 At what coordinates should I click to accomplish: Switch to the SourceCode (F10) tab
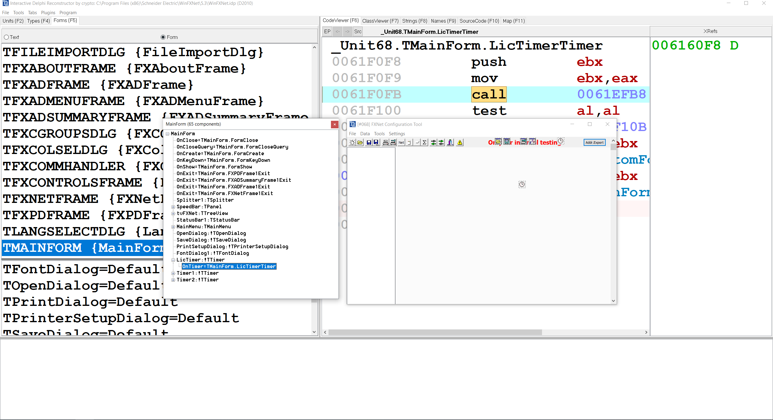click(479, 21)
